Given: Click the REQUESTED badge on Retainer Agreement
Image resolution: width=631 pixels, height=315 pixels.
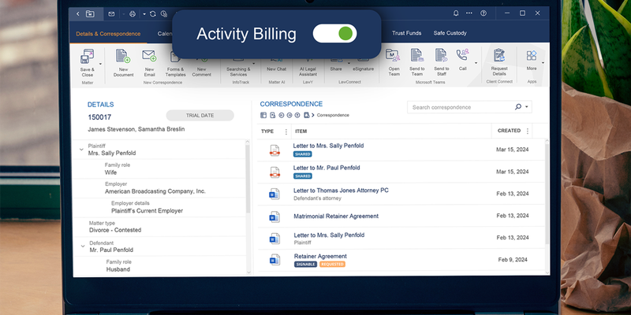Looking at the screenshot, I should 332,265.
